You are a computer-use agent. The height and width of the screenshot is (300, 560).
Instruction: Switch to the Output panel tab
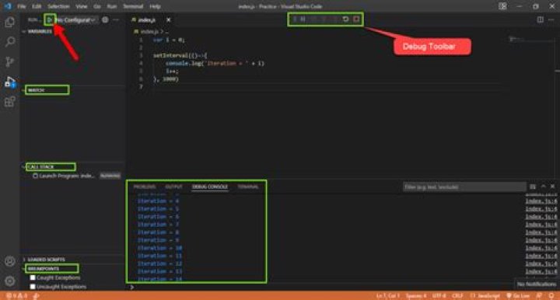(174, 187)
